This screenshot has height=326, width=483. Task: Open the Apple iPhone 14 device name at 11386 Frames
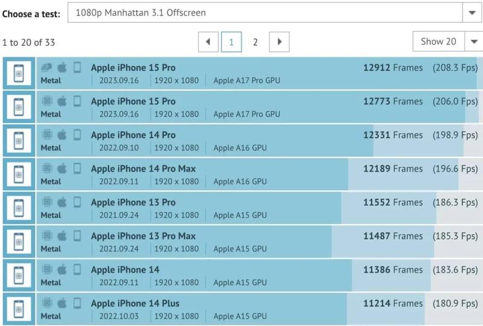coord(125,269)
